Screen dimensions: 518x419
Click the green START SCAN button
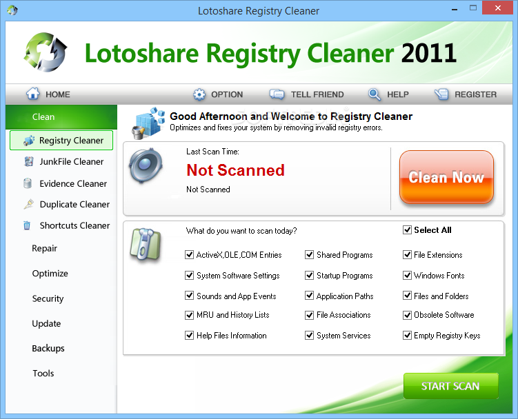pyautogui.click(x=450, y=386)
